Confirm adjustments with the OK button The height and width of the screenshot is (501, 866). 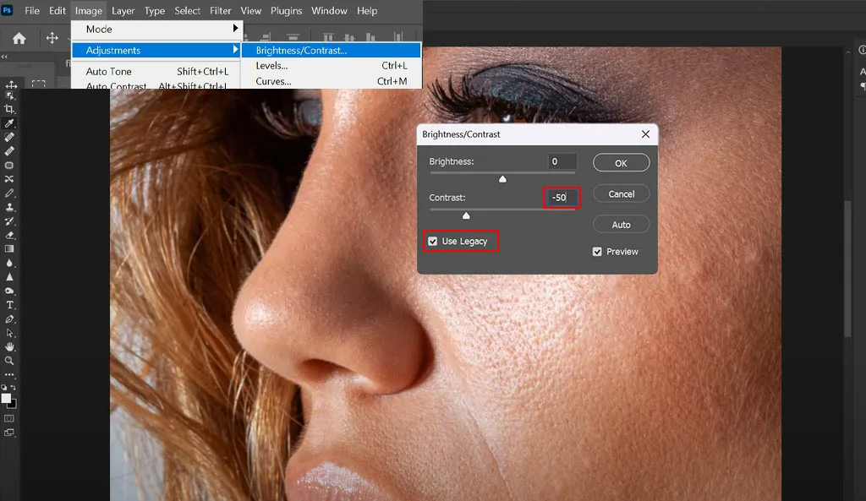click(x=621, y=162)
